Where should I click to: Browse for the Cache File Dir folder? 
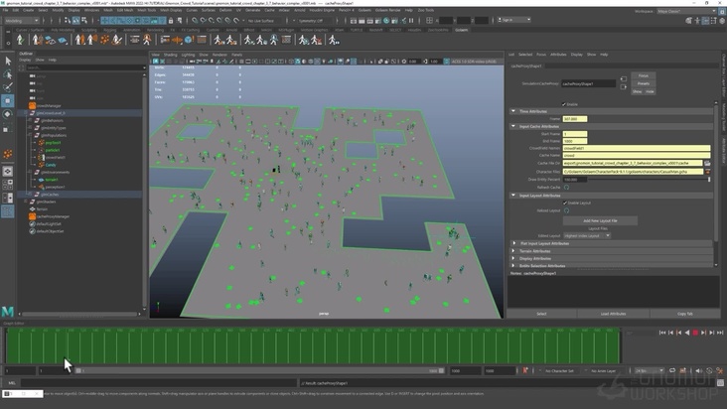707,163
